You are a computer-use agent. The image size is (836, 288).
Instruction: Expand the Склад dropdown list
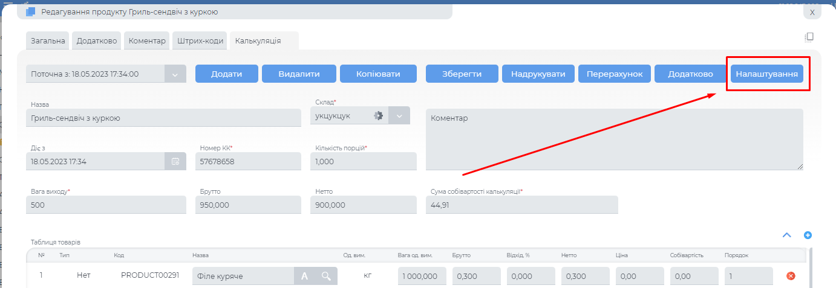[399, 116]
